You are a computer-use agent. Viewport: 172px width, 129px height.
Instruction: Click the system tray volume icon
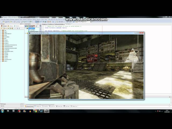click(160, 111)
